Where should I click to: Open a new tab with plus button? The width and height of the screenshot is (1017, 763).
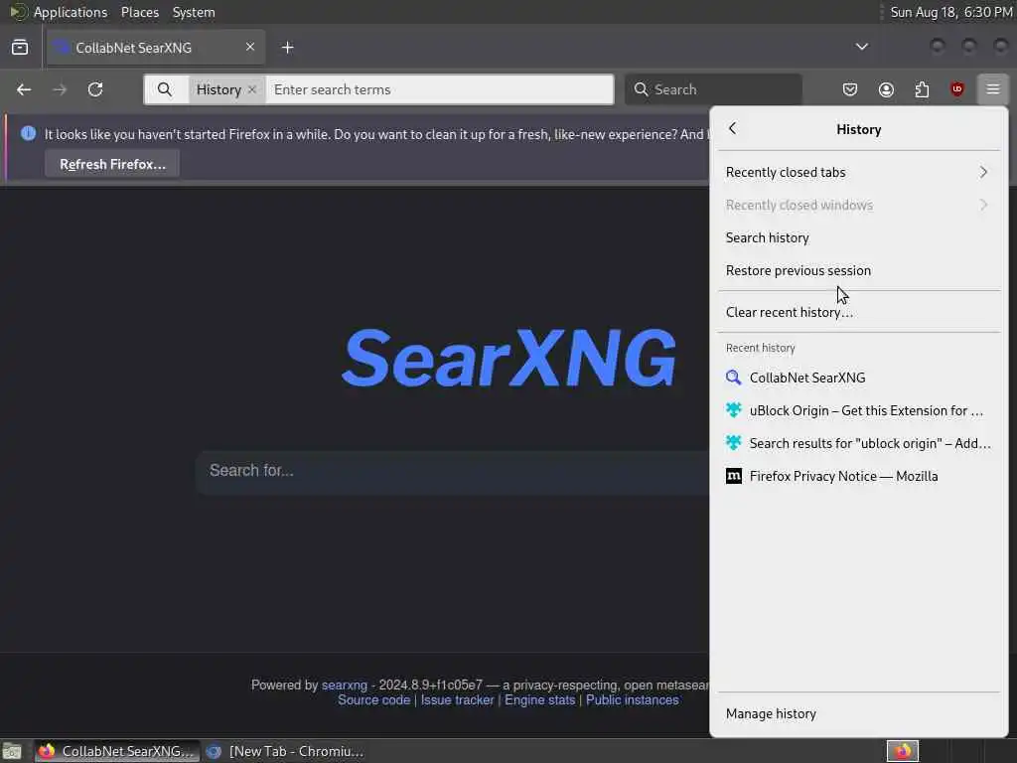pyautogui.click(x=288, y=48)
